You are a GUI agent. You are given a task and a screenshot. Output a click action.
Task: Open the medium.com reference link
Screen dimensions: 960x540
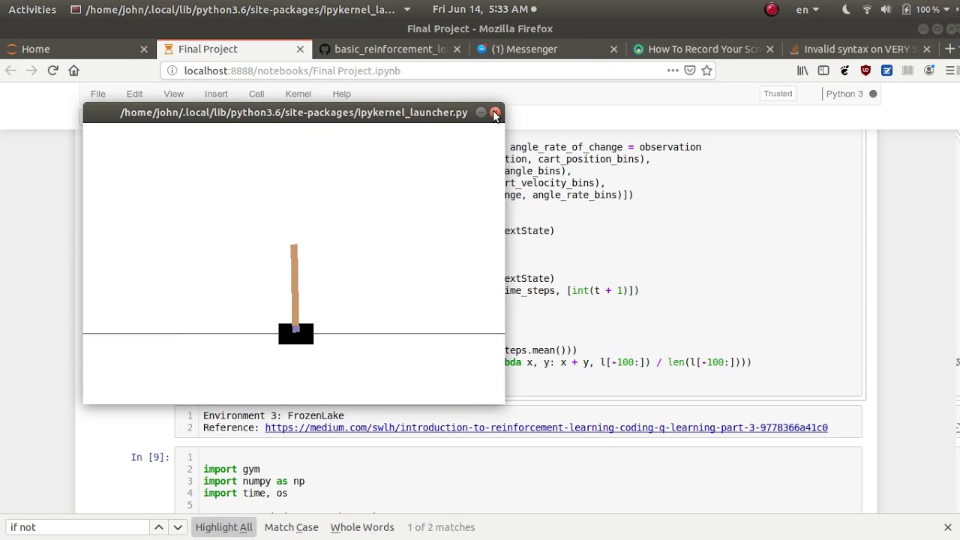[x=546, y=427]
